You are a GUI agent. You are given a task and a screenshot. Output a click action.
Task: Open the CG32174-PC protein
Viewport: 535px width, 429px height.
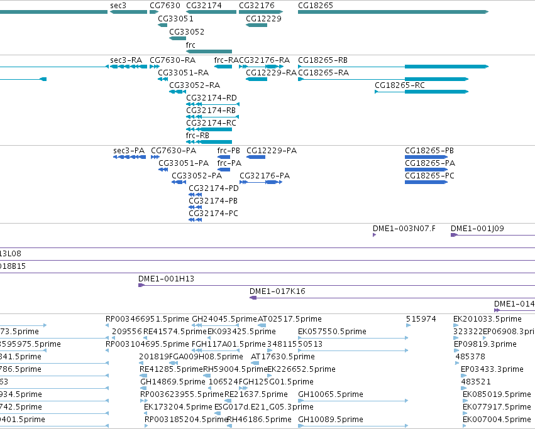[196, 220]
